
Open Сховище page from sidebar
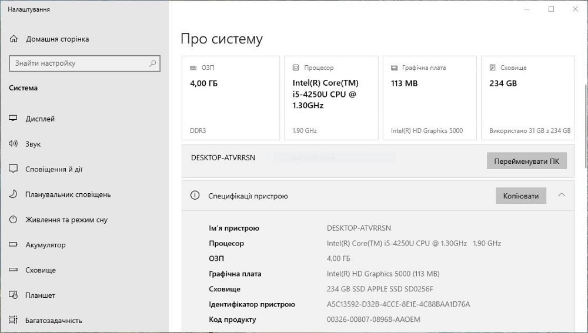click(41, 270)
